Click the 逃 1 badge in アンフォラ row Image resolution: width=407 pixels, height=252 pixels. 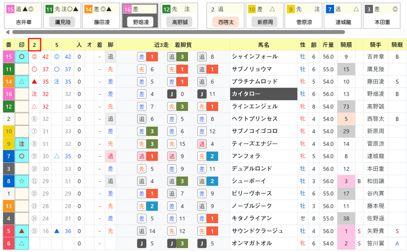[147, 156]
